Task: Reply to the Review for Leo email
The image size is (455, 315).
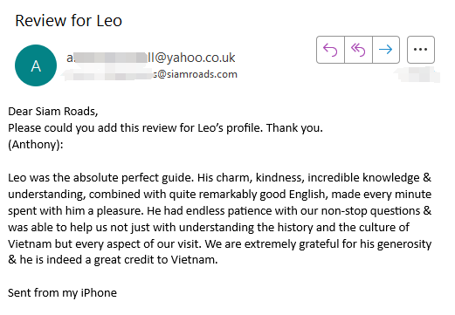Action: [x=330, y=50]
